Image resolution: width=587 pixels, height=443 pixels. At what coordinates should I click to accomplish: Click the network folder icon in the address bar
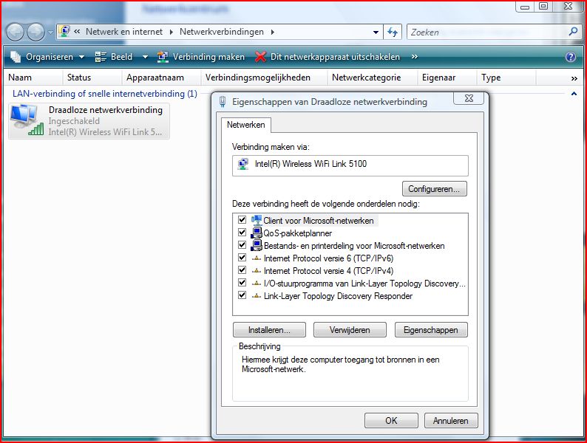point(64,32)
